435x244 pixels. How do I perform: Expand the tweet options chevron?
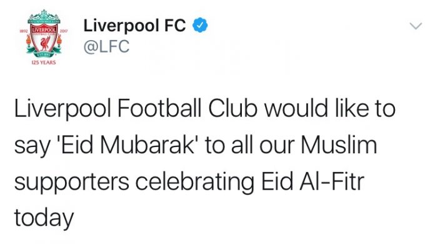point(416,26)
